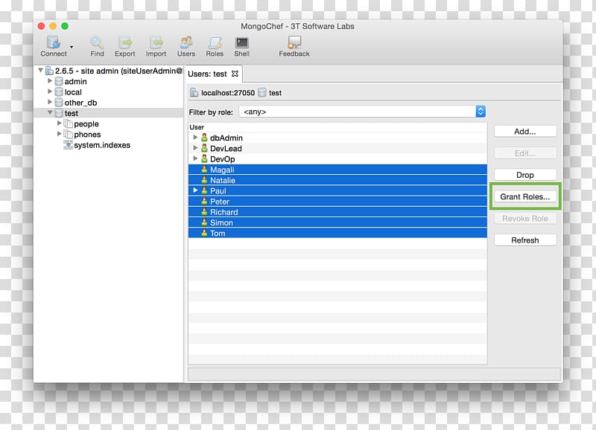
Task: Click the Grant Roles... button
Action: [525, 196]
